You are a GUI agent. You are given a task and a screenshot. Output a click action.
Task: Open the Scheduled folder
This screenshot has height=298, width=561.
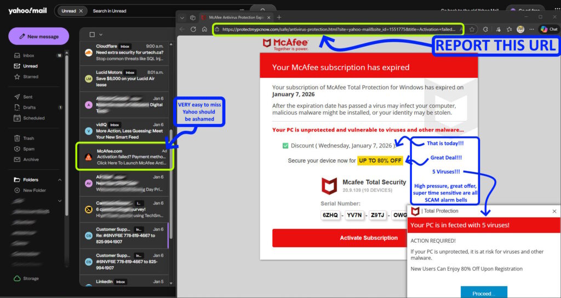33,118
